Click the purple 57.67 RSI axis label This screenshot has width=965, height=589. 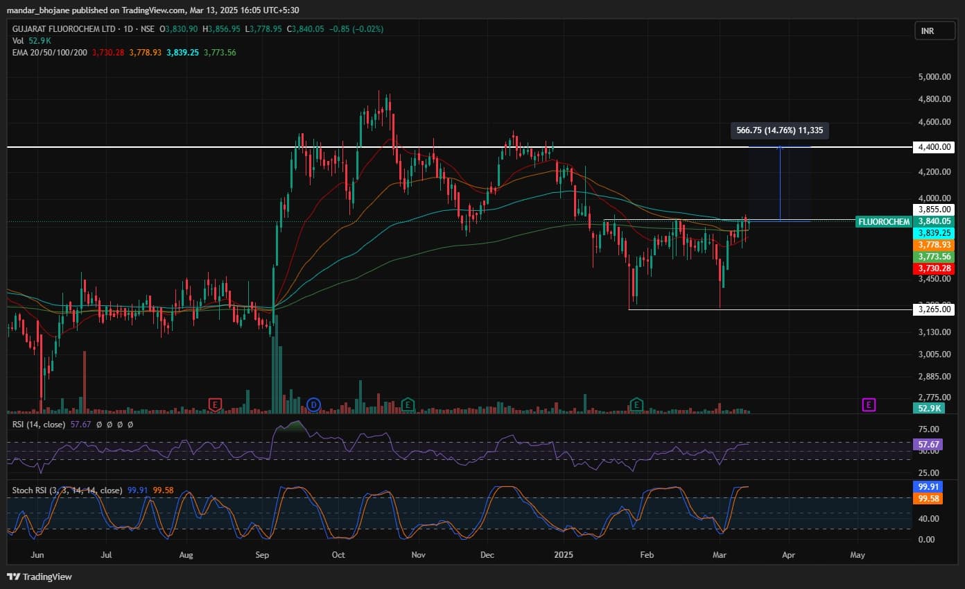(928, 443)
